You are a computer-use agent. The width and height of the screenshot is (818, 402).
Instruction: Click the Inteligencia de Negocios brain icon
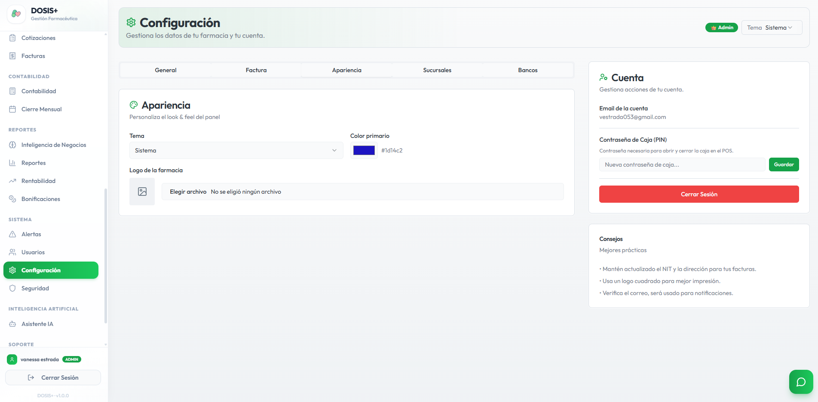[12, 145]
